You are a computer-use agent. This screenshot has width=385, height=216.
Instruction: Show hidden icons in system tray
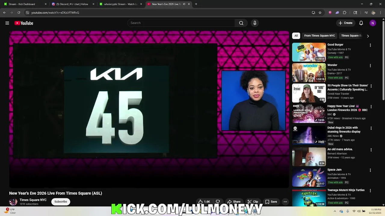tap(335, 211)
